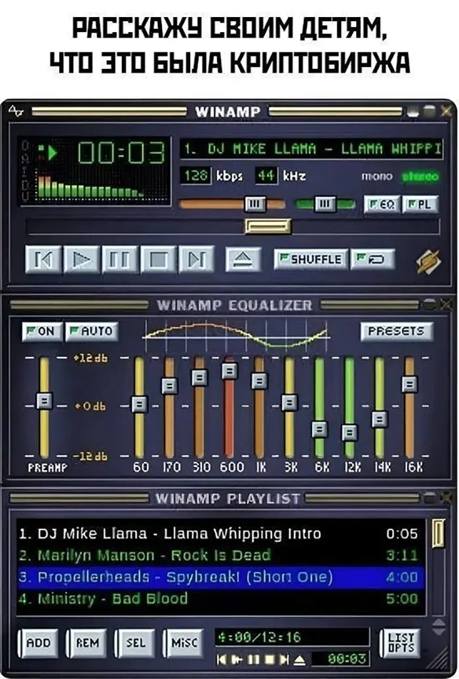
Task: Click the mini Play control in playlist
Action: (237, 658)
